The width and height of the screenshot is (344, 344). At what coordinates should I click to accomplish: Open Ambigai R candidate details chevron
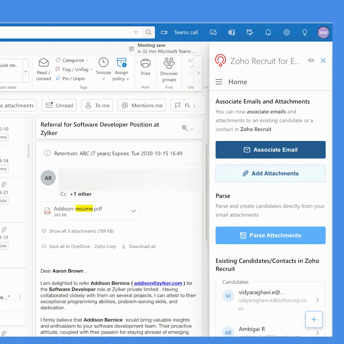point(318,333)
